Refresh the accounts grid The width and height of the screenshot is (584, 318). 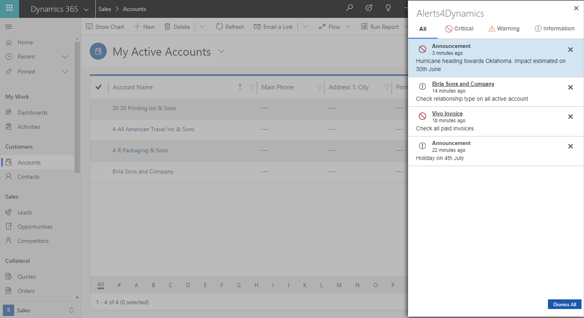230,27
